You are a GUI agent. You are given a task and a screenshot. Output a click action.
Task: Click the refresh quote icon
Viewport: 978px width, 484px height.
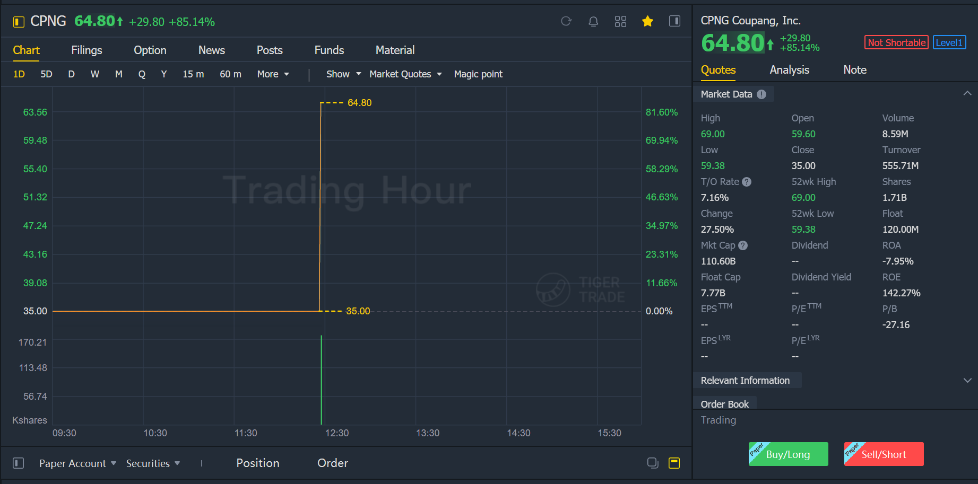pyautogui.click(x=566, y=21)
